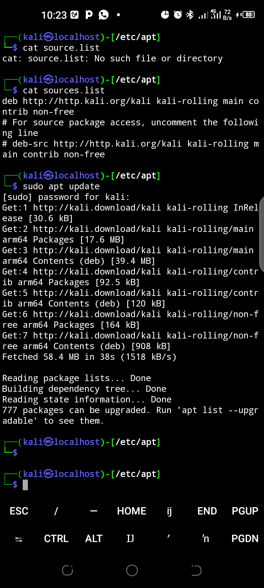264x588 pixels.
Task: Open recent apps via navigation button
Action: pyautogui.click(x=67, y=570)
